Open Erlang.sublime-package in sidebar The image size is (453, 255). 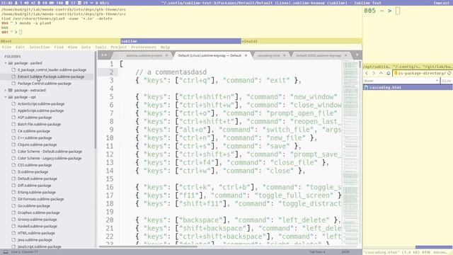(x=36, y=192)
